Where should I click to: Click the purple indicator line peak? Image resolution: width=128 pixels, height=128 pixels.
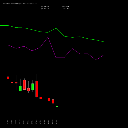tap(48, 37)
